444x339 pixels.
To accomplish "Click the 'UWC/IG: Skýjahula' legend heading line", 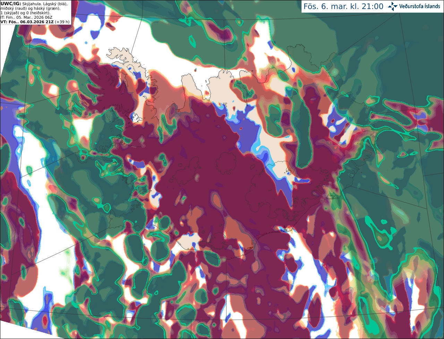I will [x=34, y=4].
